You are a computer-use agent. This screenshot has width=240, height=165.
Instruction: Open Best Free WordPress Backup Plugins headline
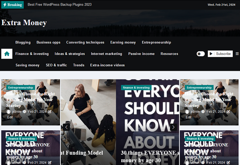pyautogui.click(x=60, y=4)
